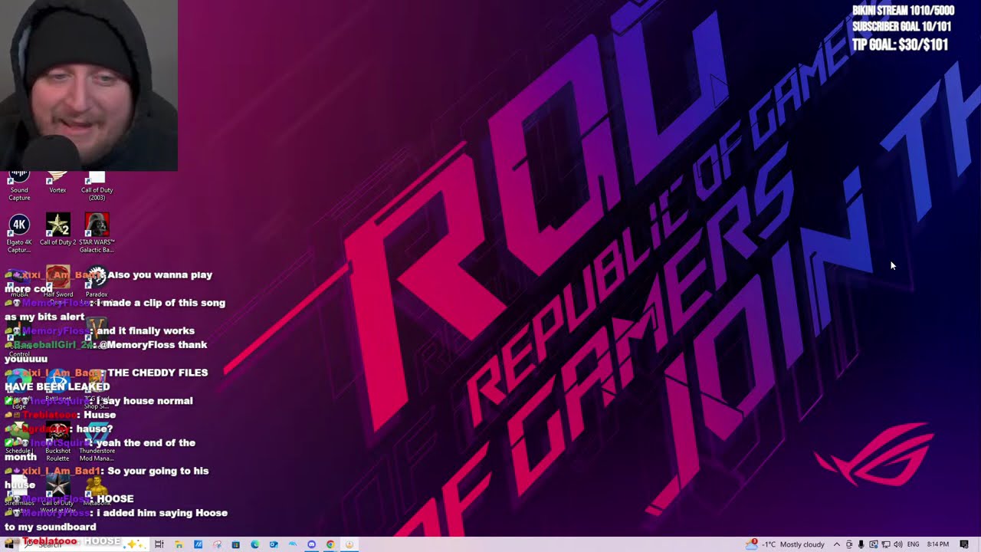Launch Google Chrome from the taskbar
Screen dimensions: 981x552
[x=330, y=544]
